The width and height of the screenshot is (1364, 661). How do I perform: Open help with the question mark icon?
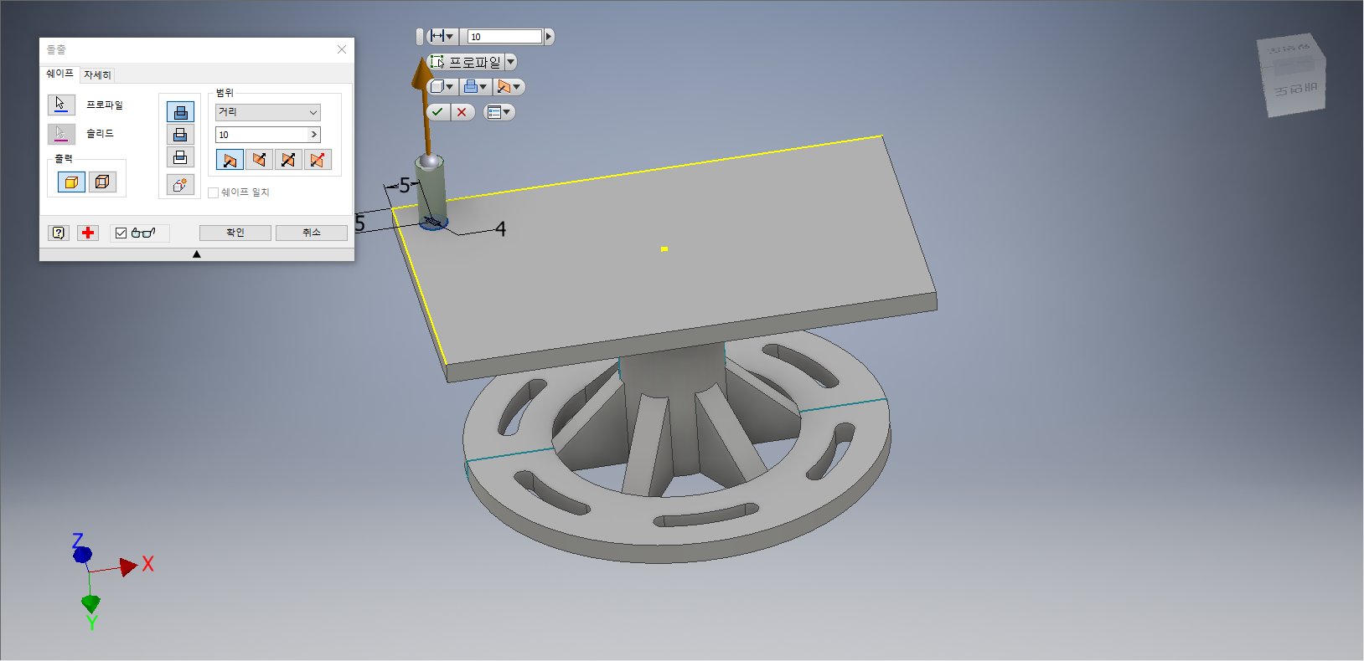pos(59,233)
